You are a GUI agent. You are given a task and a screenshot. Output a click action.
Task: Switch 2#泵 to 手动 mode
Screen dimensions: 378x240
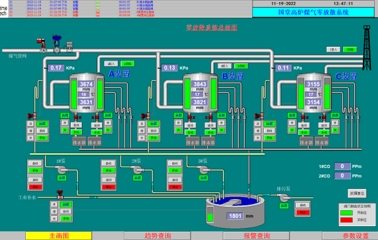pyautogui.click(x=109, y=171)
